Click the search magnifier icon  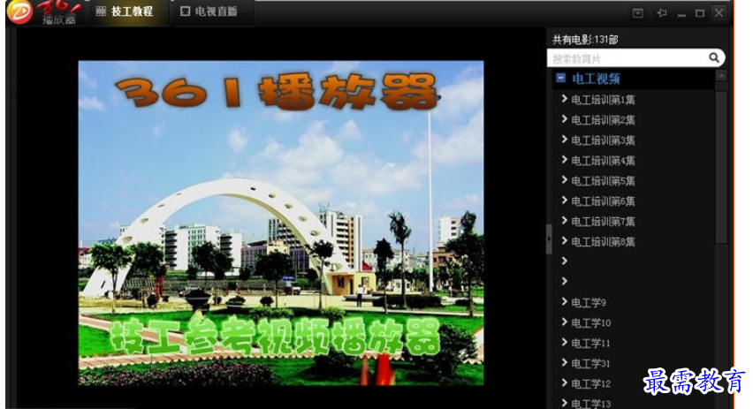click(x=714, y=58)
